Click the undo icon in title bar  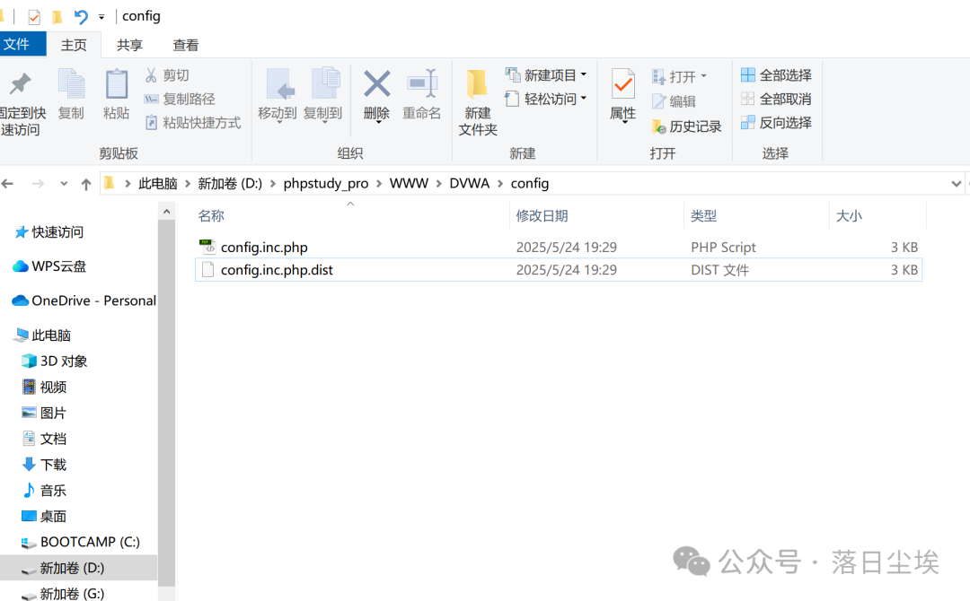pyautogui.click(x=81, y=17)
